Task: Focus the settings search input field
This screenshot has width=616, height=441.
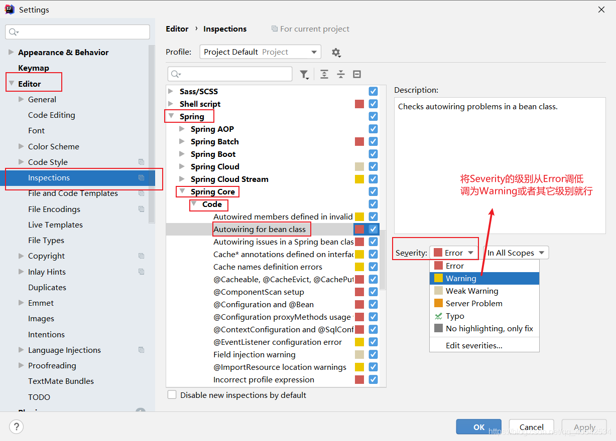Action: click(x=78, y=32)
